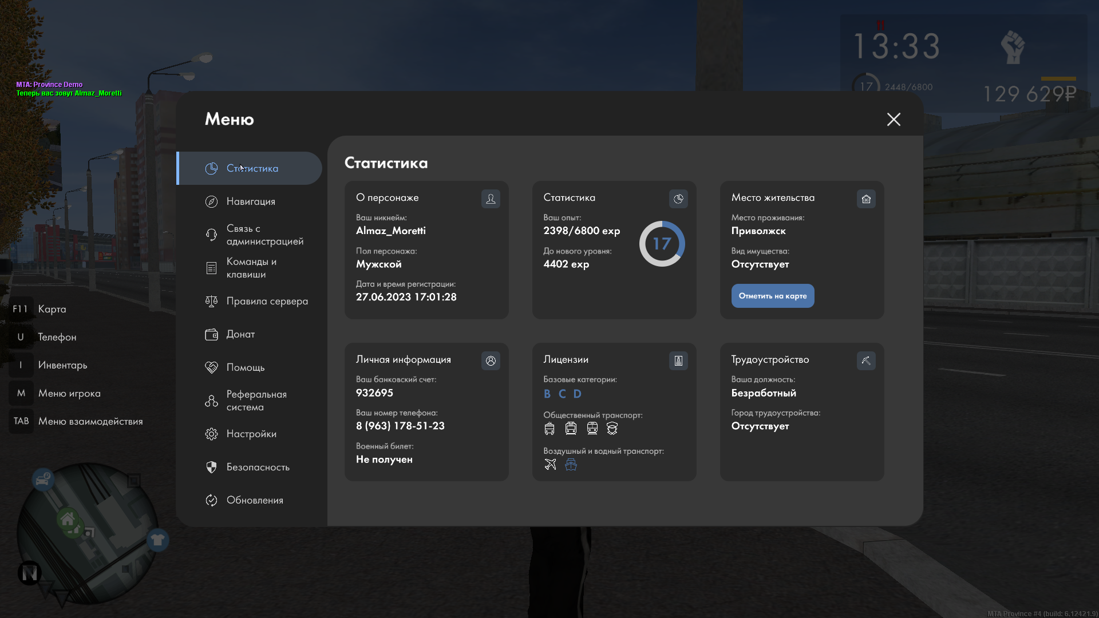The width and height of the screenshot is (1099, 618).
Task: Click the airplane license icon
Action: [550, 465]
